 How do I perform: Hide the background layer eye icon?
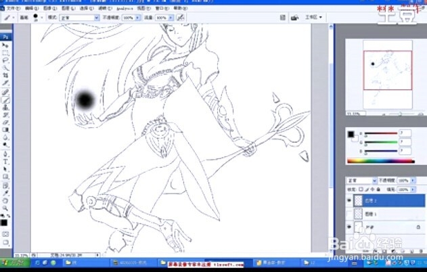[349, 227]
